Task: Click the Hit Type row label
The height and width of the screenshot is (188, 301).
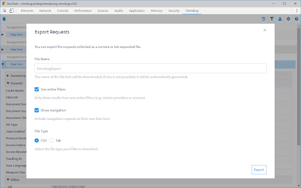Action: coord(12,125)
